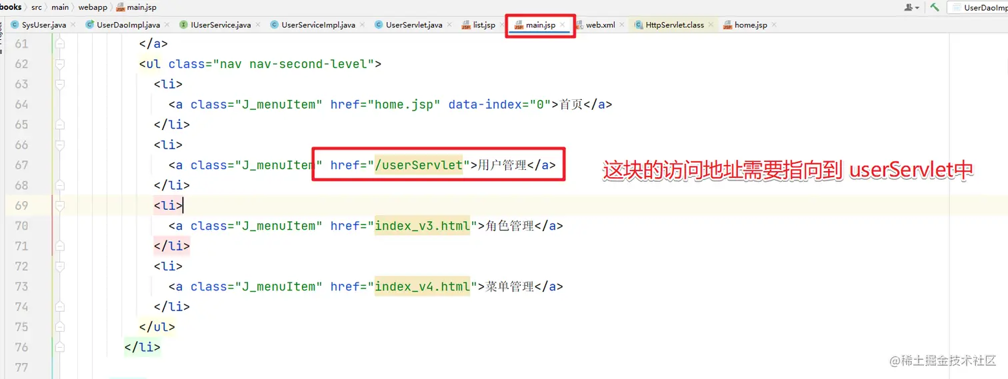Click the "home.jsp" href value
The image size is (1008, 379).
(404, 105)
